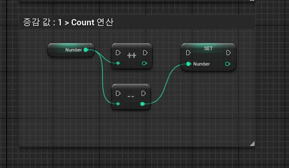Select the -- decrement node

(x=131, y=97)
